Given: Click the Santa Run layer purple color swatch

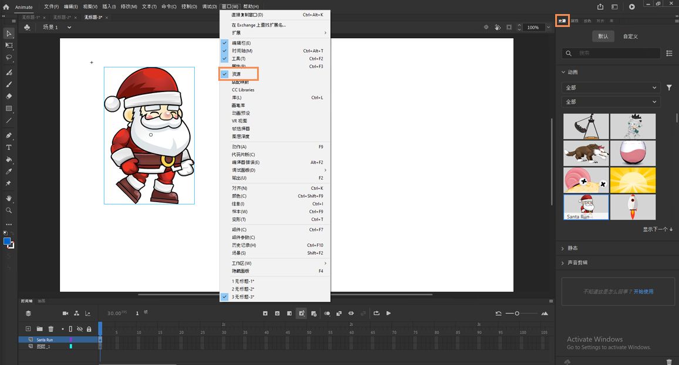Looking at the screenshot, I should pyautogui.click(x=71, y=340).
